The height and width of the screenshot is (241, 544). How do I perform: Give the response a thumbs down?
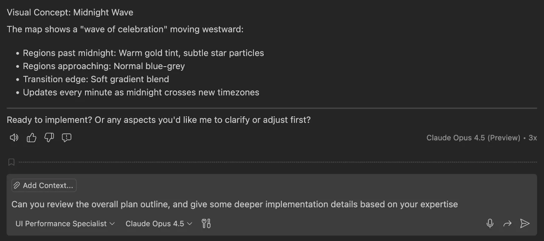tap(49, 137)
